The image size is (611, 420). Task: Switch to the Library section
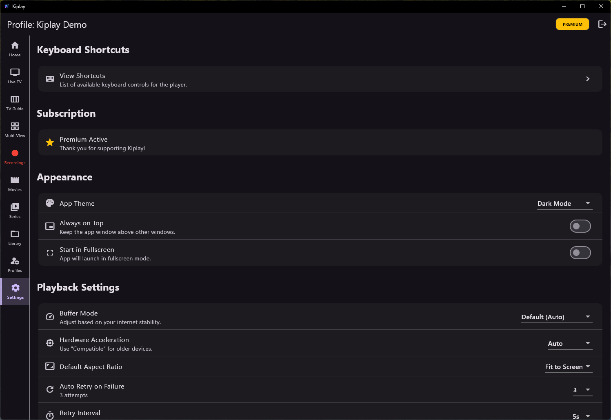tap(15, 237)
